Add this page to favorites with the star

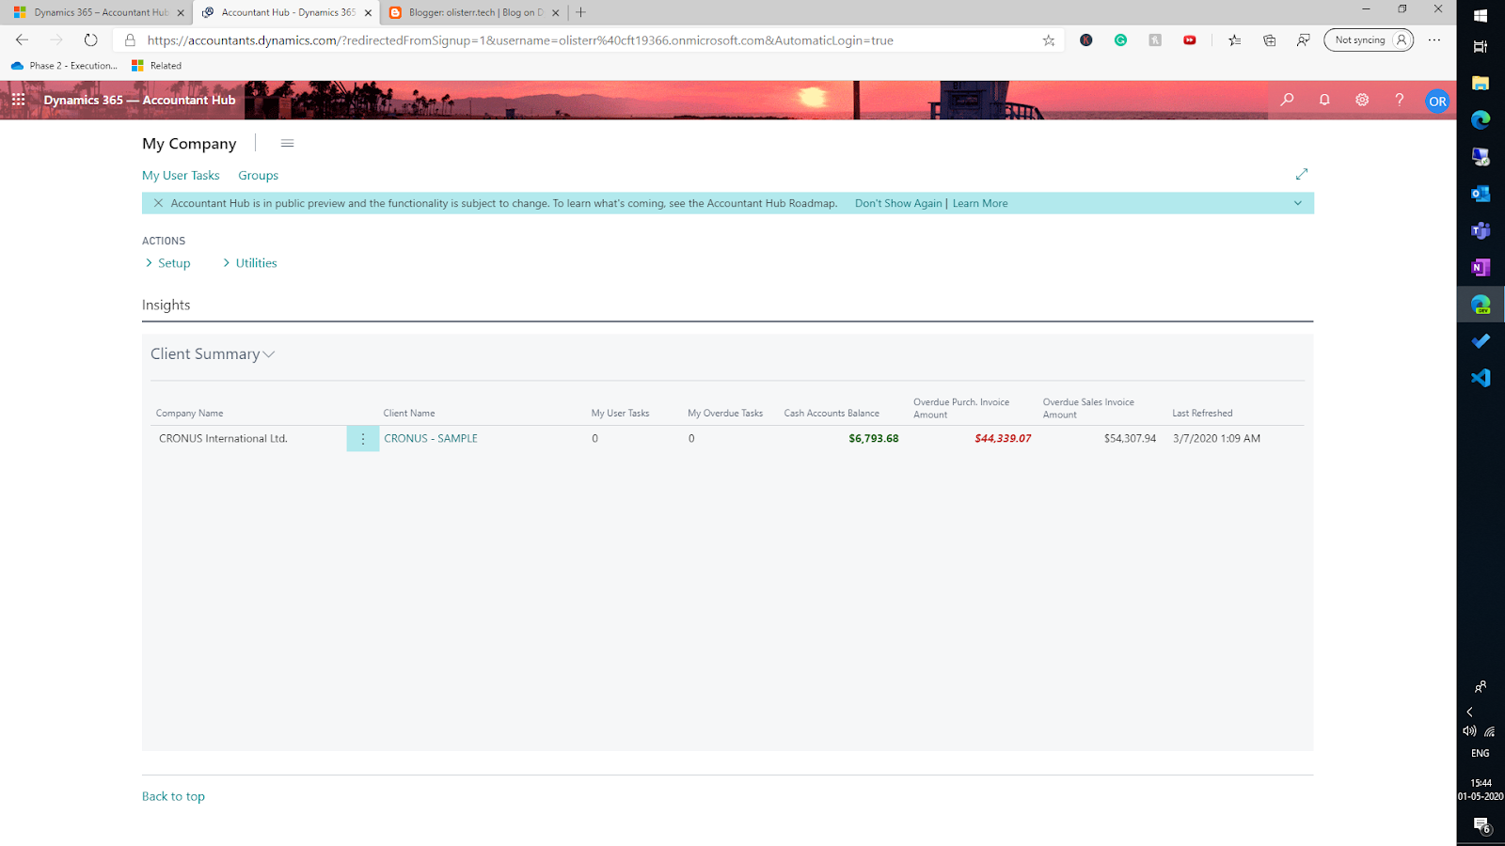click(x=1049, y=40)
